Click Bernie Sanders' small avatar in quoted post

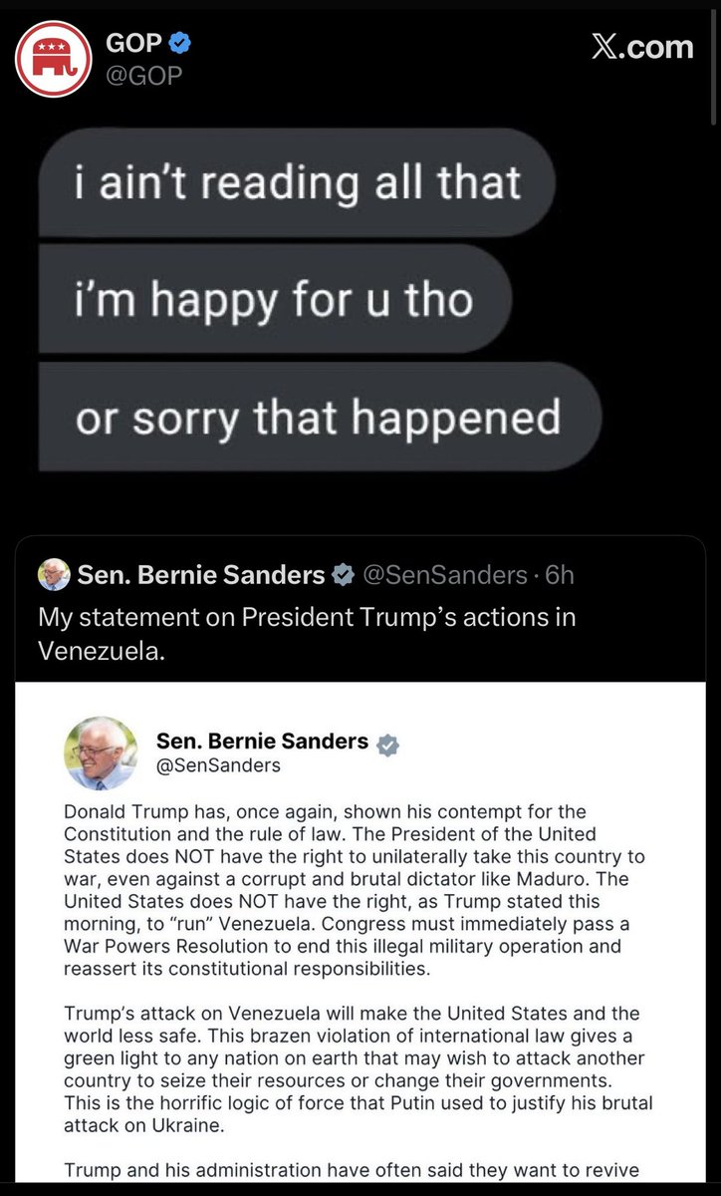pyautogui.click(x=54, y=575)
